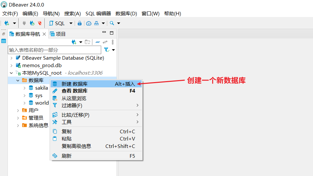The image size is (313, 176).
Task: Open the 数据库(D) menu
Action: (x=126, y=14)
